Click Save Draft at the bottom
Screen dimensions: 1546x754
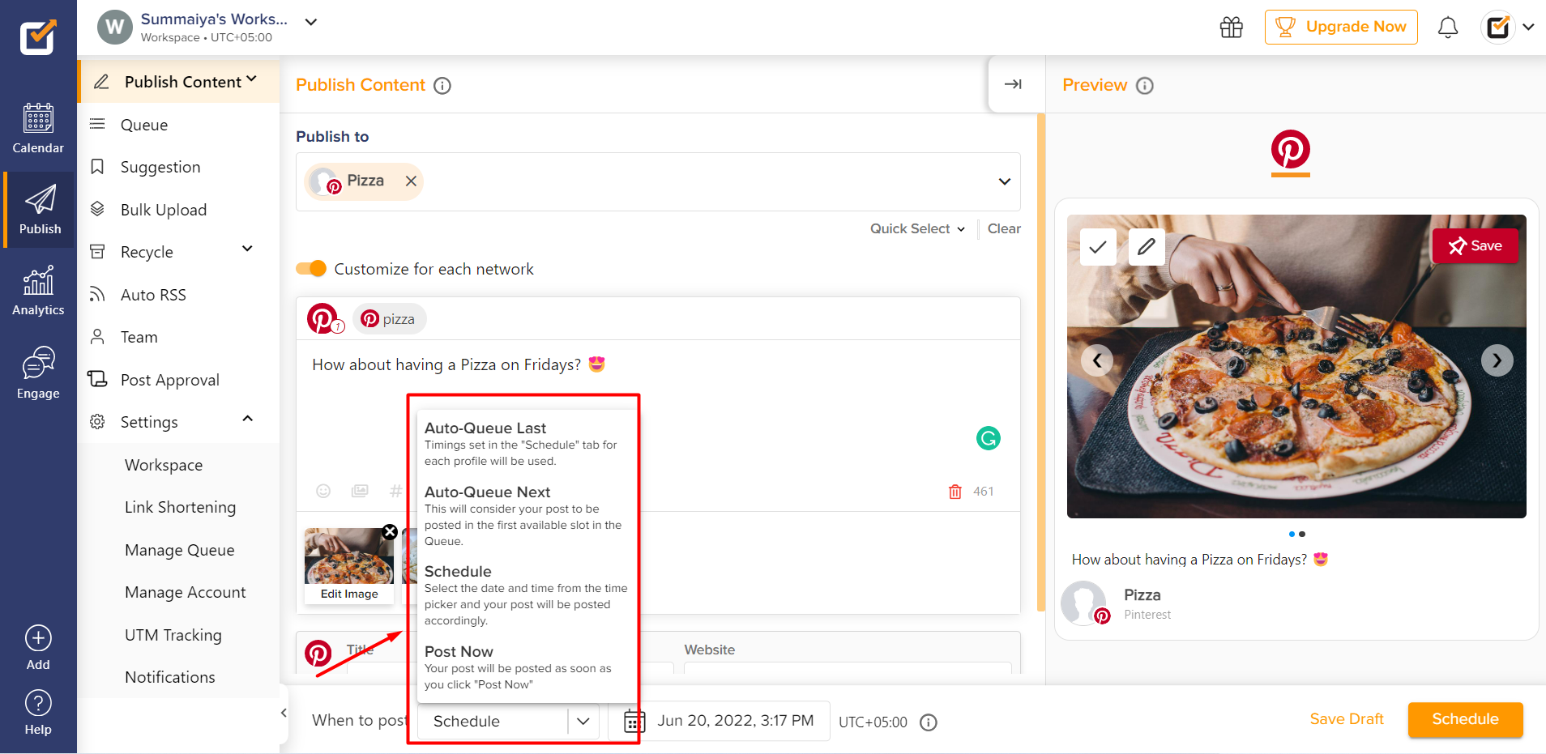point(1347,719)
